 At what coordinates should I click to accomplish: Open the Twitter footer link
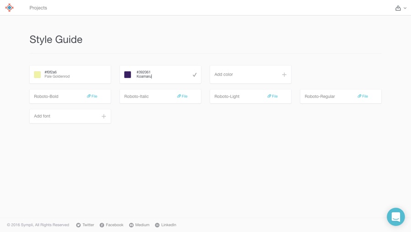[85, 225]
